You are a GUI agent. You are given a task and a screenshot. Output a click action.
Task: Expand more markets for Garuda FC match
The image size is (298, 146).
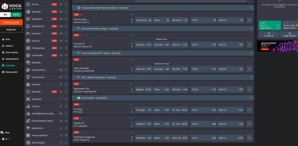[x=249, y=45]
